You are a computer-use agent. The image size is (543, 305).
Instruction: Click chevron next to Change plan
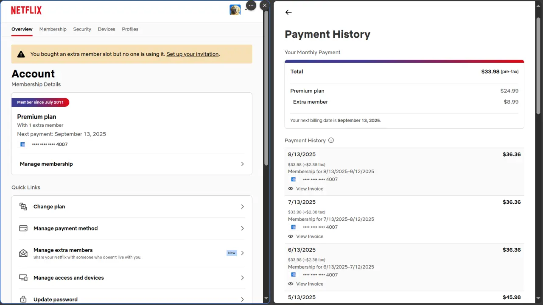[242, 207]
